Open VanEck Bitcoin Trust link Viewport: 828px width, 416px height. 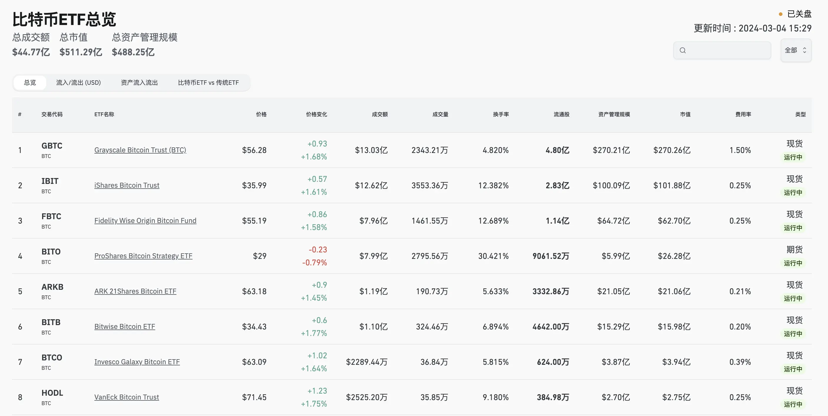coord(126,397)
